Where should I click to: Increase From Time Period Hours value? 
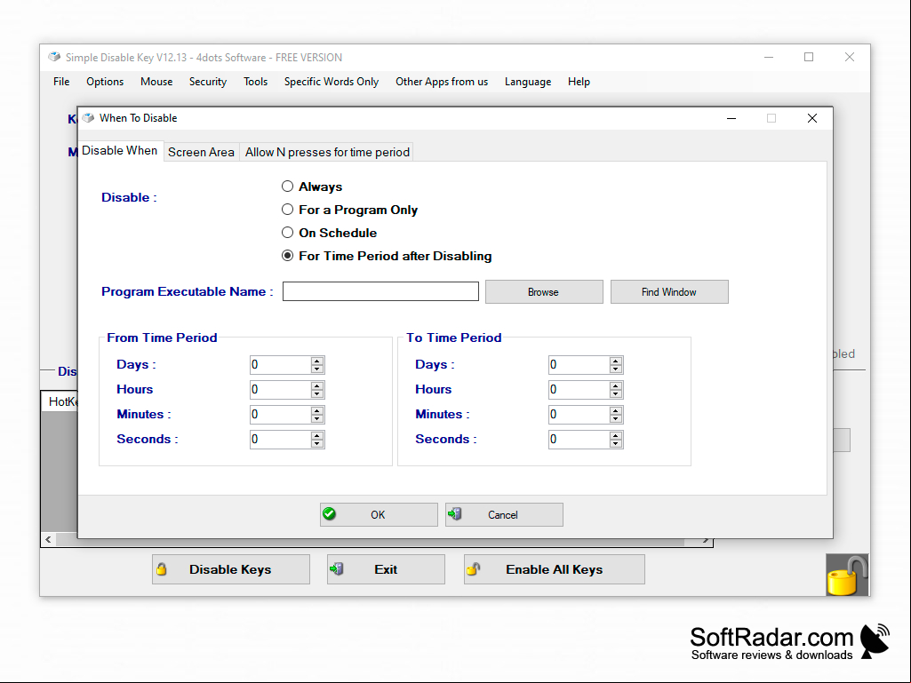click(x=317, y=386)
